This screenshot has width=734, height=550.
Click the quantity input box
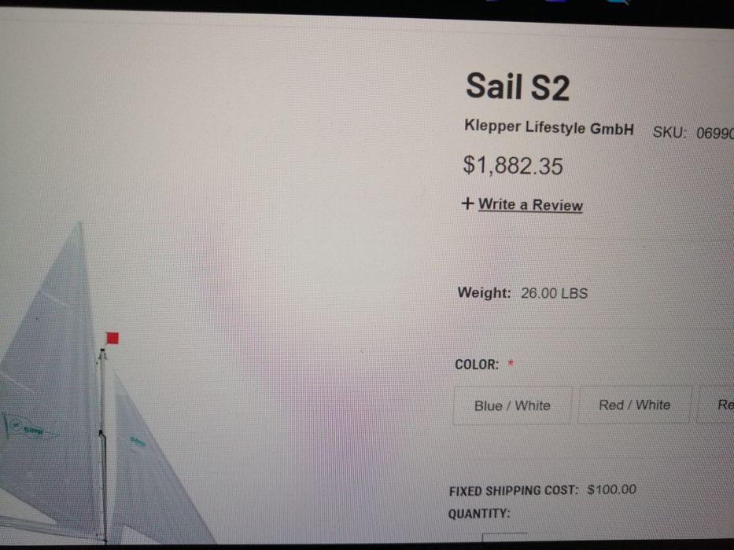504,539
